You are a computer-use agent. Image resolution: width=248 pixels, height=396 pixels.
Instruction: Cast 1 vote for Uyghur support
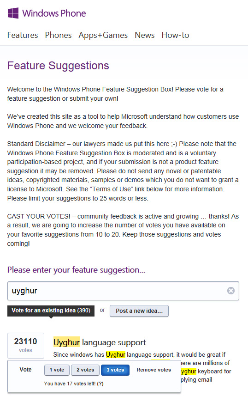[57, 370]
